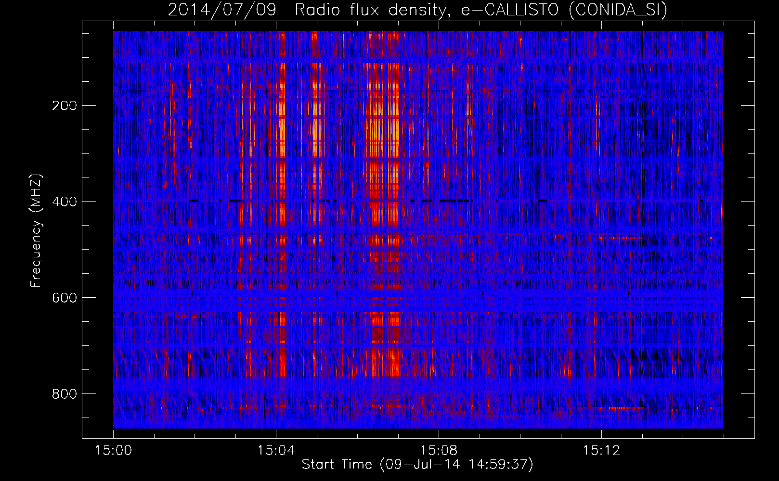Click the 'Frequency (MHZ)' axis label
The width and height of the screenshot is (779, 481).
(x=36, y=231)
